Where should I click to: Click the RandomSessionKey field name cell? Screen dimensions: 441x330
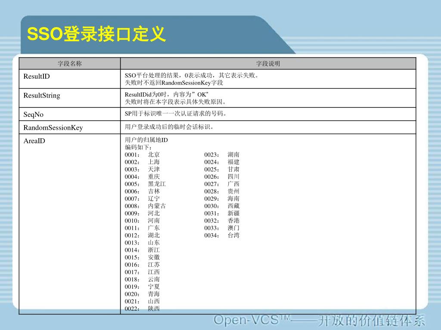70,127
